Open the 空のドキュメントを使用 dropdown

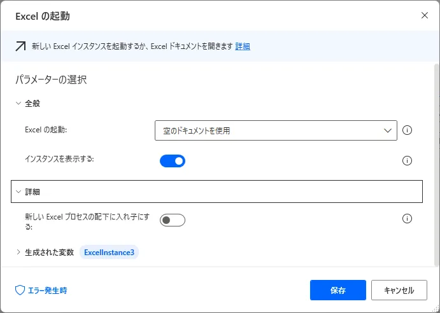(275, 130)
